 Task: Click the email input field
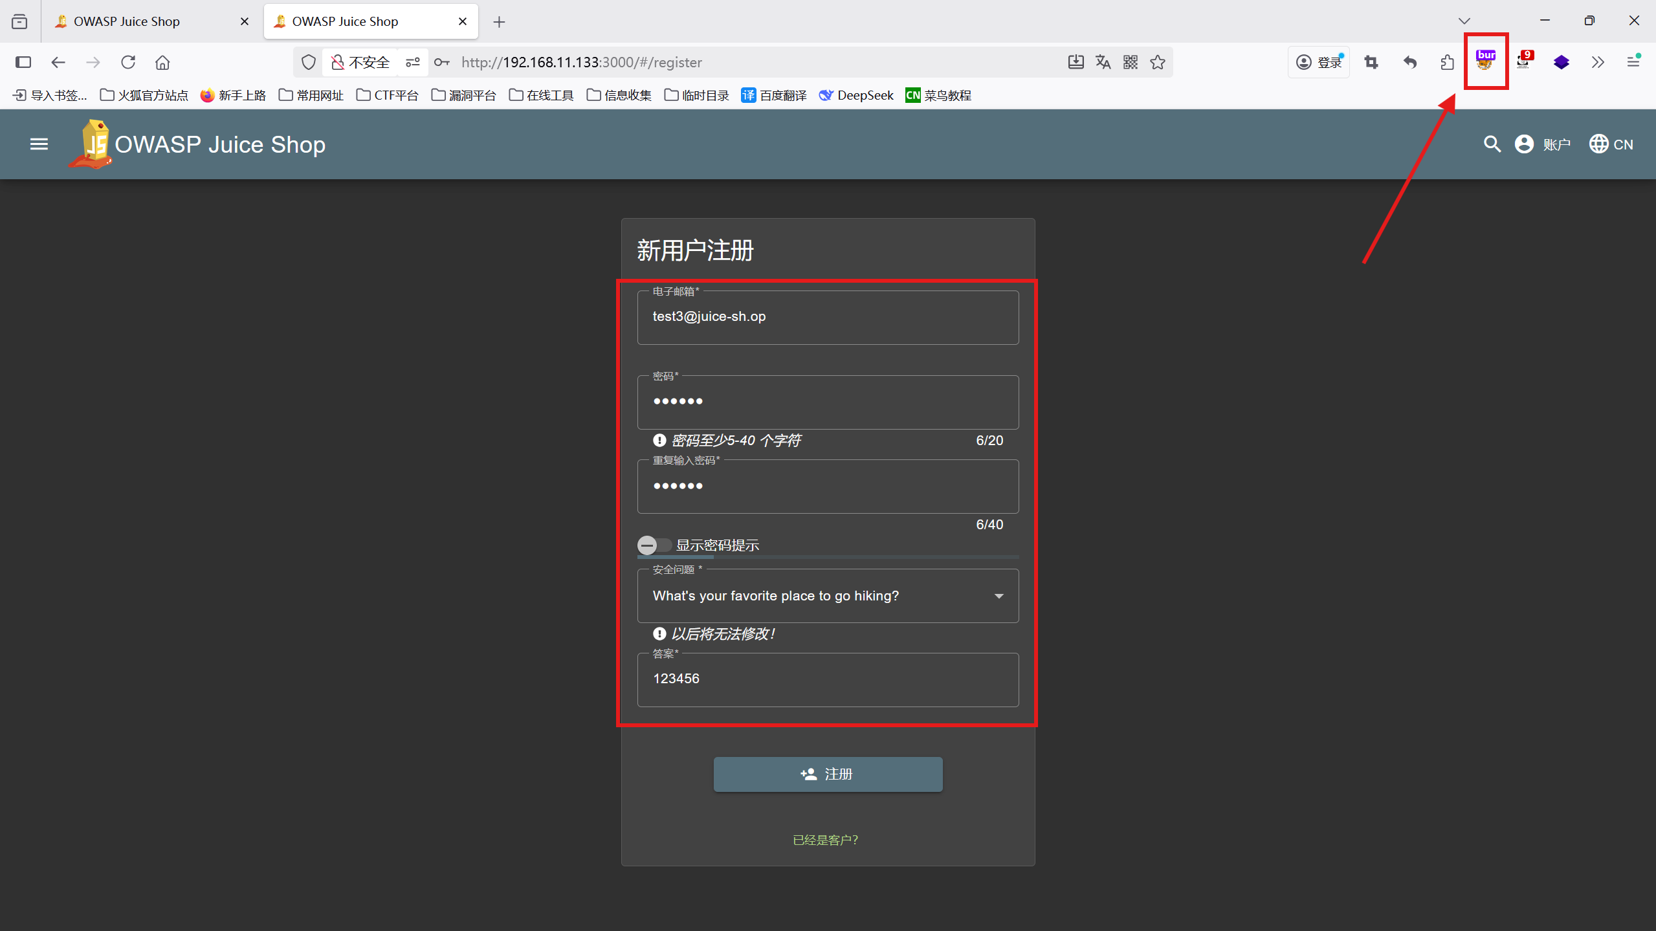point(827,317)
